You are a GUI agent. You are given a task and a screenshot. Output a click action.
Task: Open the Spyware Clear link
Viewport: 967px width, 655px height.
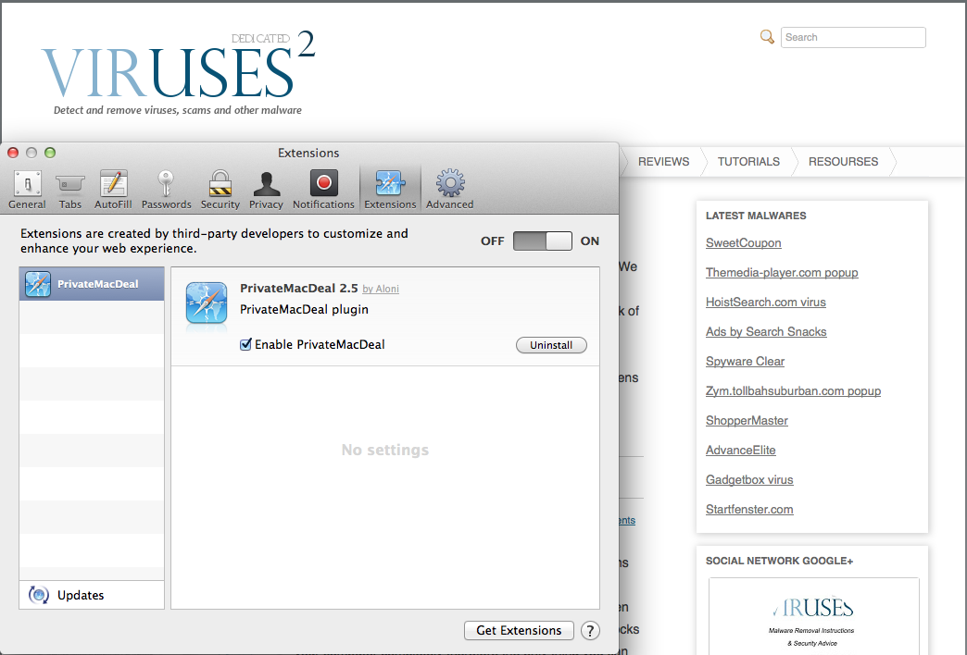point(745,361)
